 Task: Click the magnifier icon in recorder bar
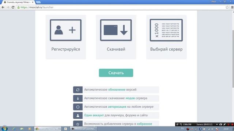click(181, 124)
